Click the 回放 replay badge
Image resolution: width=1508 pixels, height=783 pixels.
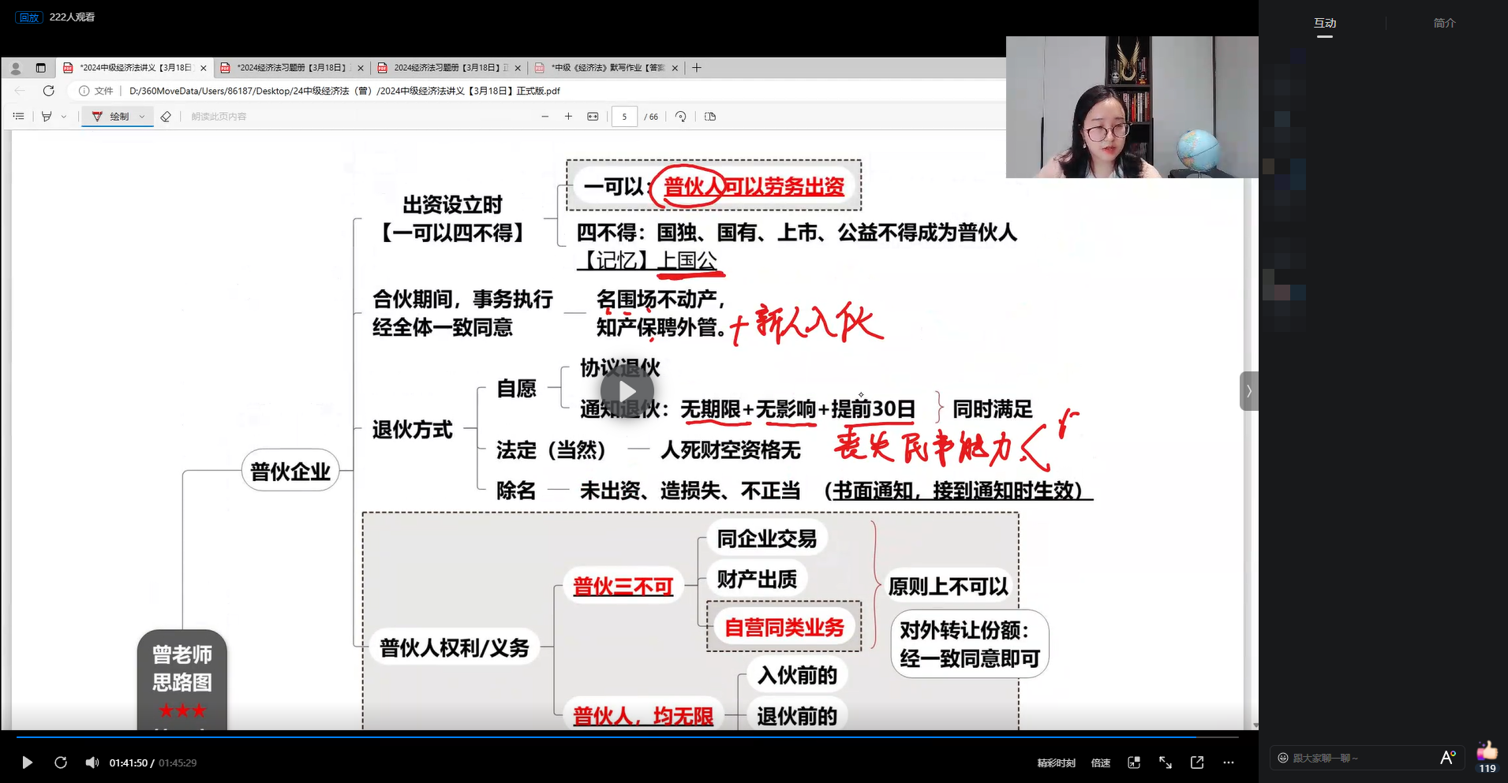(x=29, y=17)
